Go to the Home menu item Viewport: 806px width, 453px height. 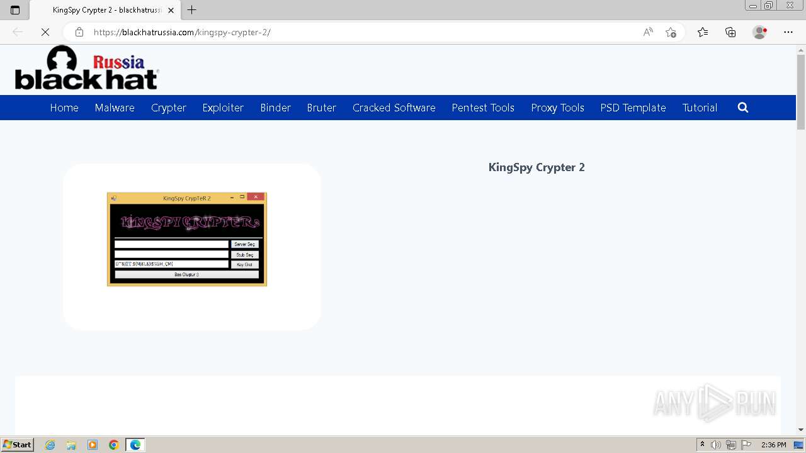[x=64, y=108]
